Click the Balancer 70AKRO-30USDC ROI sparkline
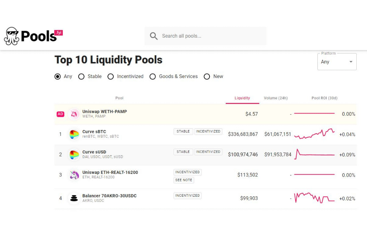367x230 pixels. (x=315, y=198)
